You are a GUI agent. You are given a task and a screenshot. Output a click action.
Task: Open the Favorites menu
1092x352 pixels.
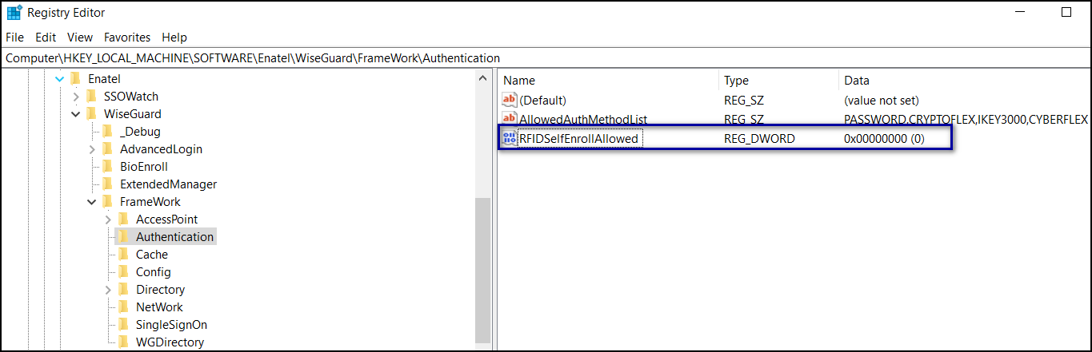127,38
